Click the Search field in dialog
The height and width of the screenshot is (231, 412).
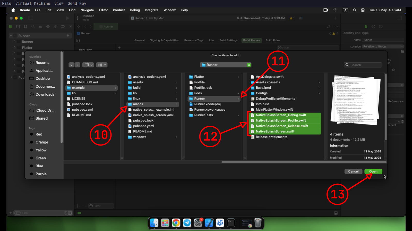pos(363,65)
